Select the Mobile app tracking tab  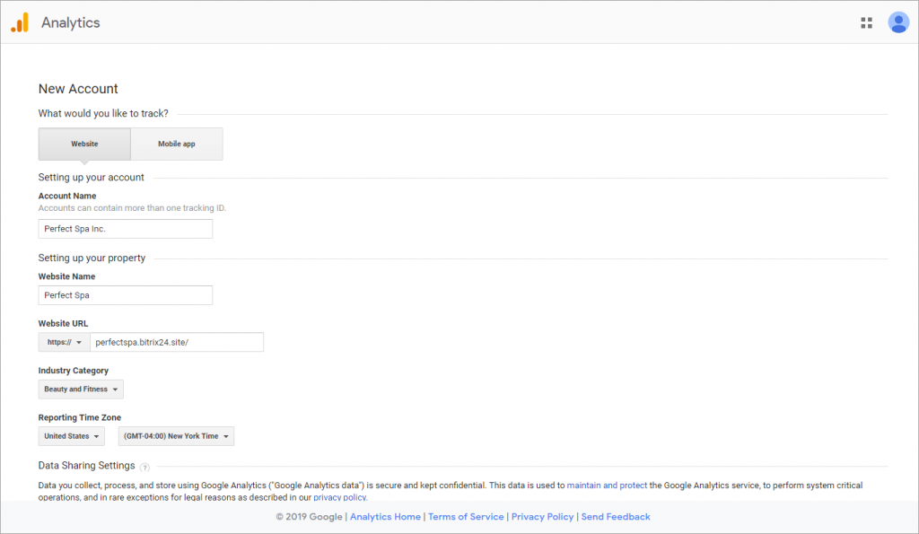click(x=177, y=144)
